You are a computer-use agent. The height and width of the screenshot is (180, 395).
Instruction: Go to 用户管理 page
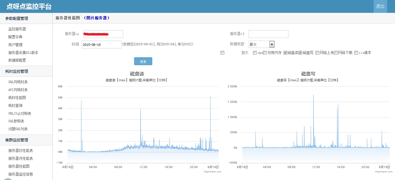[15, 45]
